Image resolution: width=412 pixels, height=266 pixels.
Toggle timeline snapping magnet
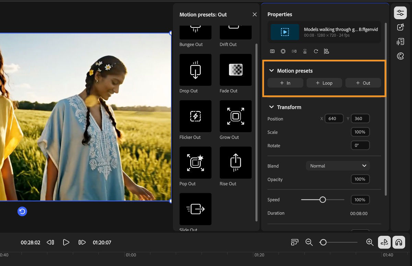(x=399, y=242)
